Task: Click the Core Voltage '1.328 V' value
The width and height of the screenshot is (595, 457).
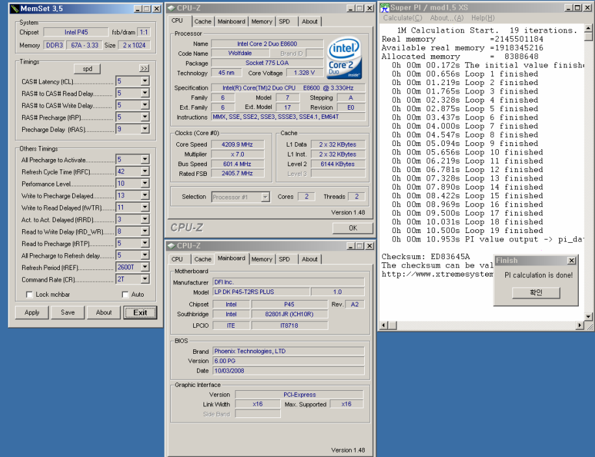Action: (304, 73)
